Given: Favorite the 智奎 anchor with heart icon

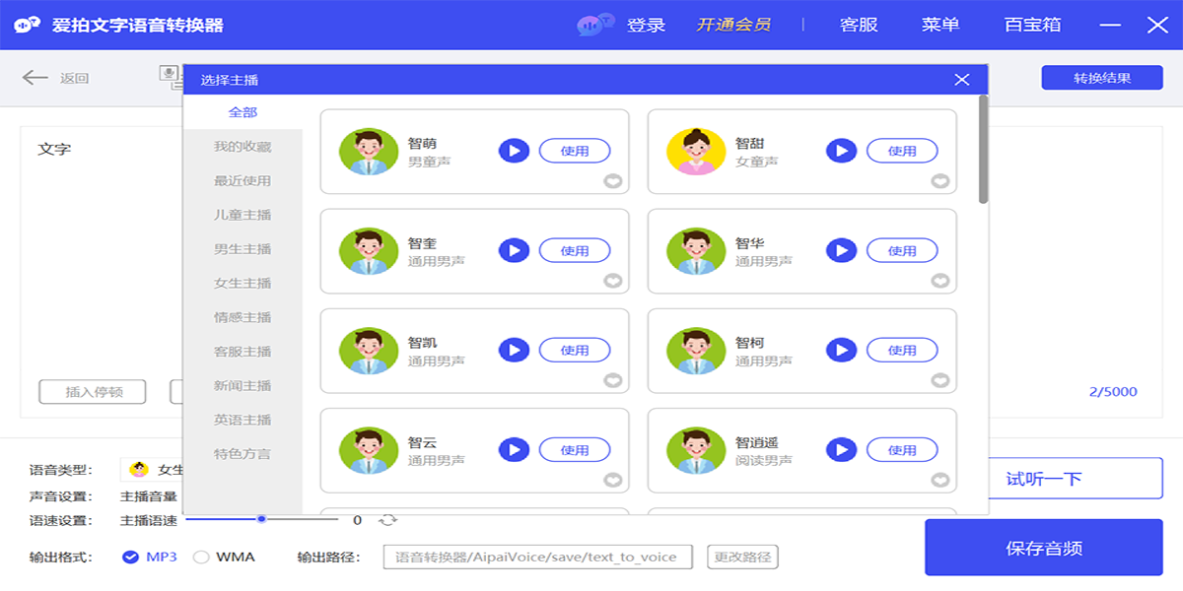Looking at the screenshot, I should click(x=613, y=281).
